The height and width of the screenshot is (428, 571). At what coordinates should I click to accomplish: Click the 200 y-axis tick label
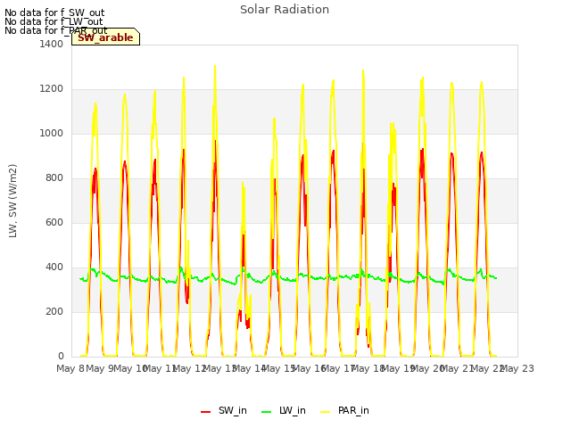54,311
